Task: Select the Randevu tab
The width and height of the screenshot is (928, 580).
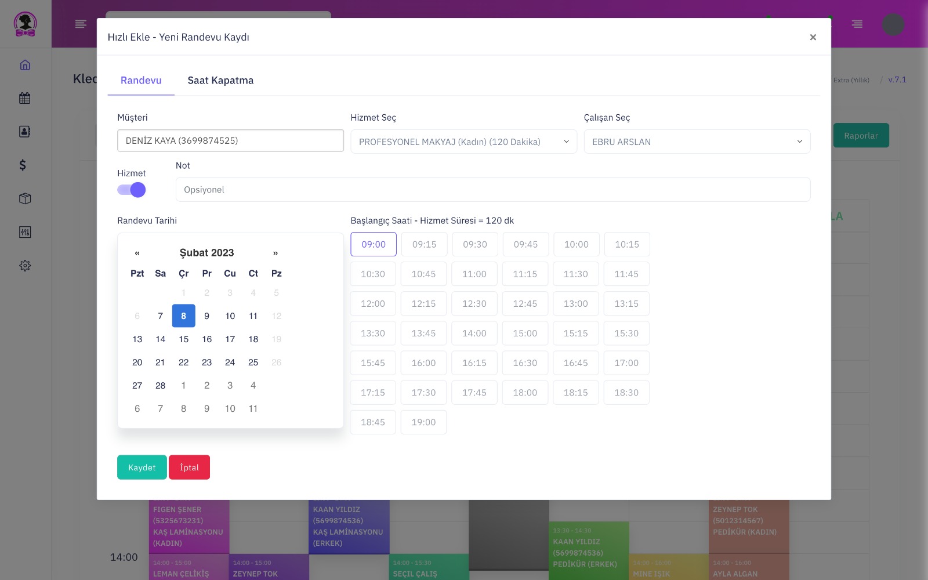Action: [x=141, y=81]
